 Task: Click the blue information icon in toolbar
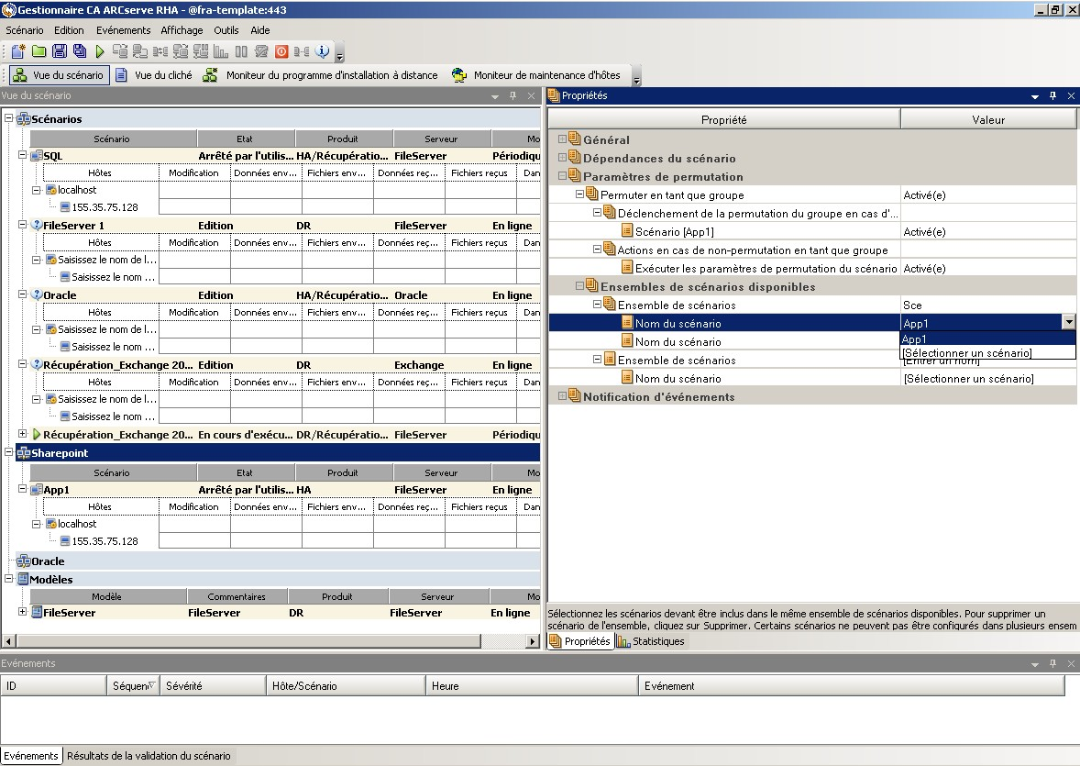pos(322,51)
